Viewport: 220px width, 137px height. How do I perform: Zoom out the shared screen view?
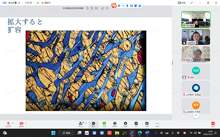coord(87,8)
